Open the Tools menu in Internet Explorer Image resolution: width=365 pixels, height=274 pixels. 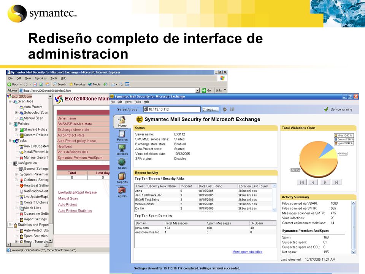click(x=54, y=78)
